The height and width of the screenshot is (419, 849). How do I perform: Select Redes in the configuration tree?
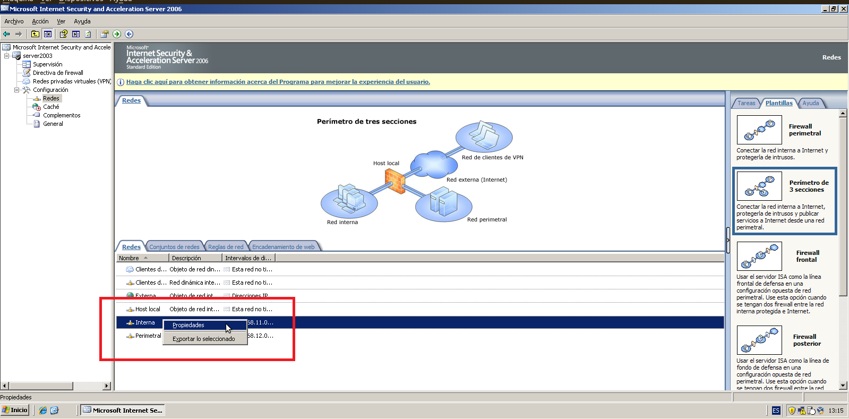click(51, 98)
